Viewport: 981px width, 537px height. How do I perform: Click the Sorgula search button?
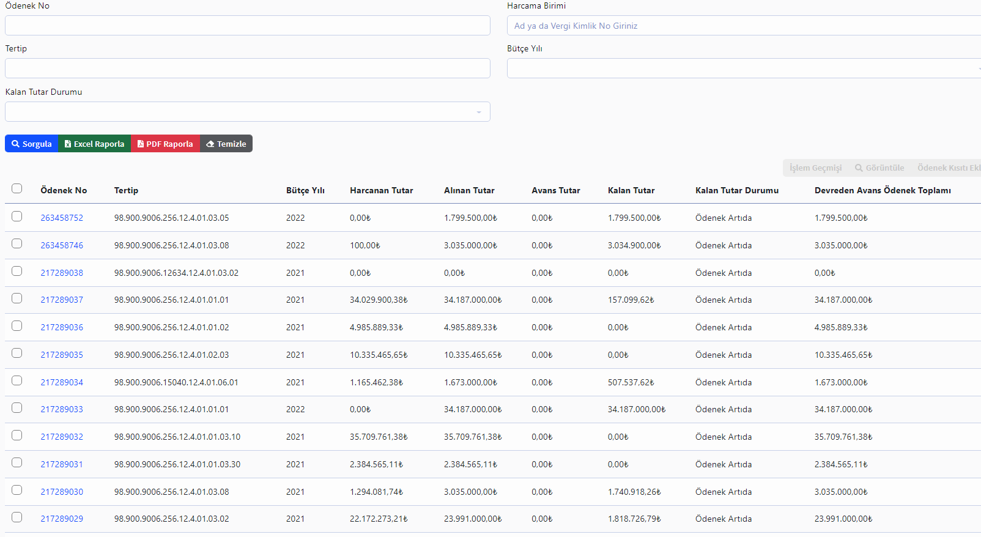(x=32, y=144)
